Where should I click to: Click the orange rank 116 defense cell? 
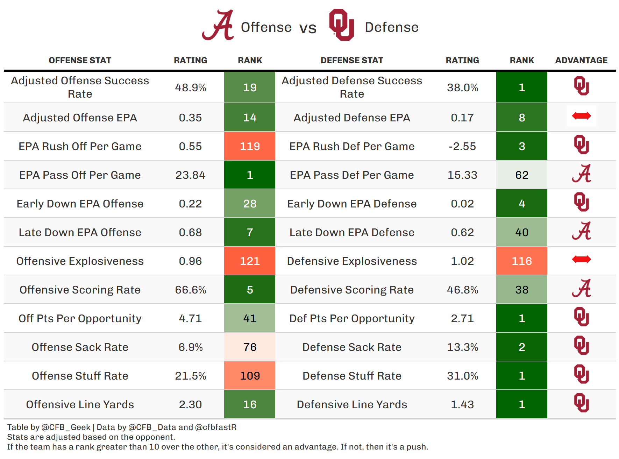(x=522, y=261)
